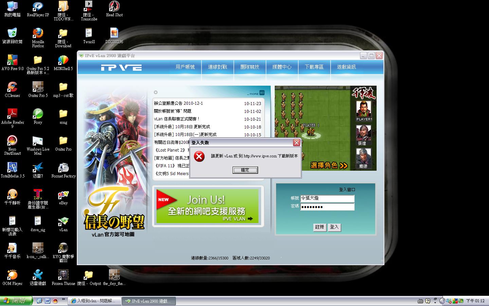
Task: Select the Foxy desktop icon
Action: 38,117
